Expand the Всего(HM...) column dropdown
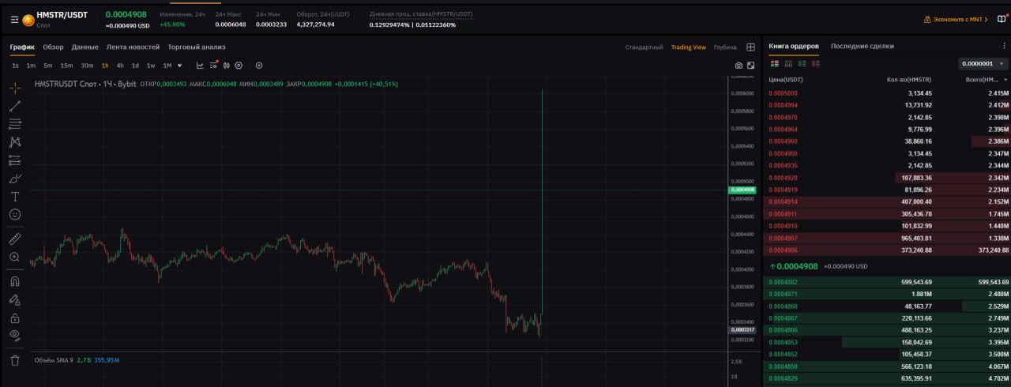1011x387 pixels. (x=1005, y=80)
